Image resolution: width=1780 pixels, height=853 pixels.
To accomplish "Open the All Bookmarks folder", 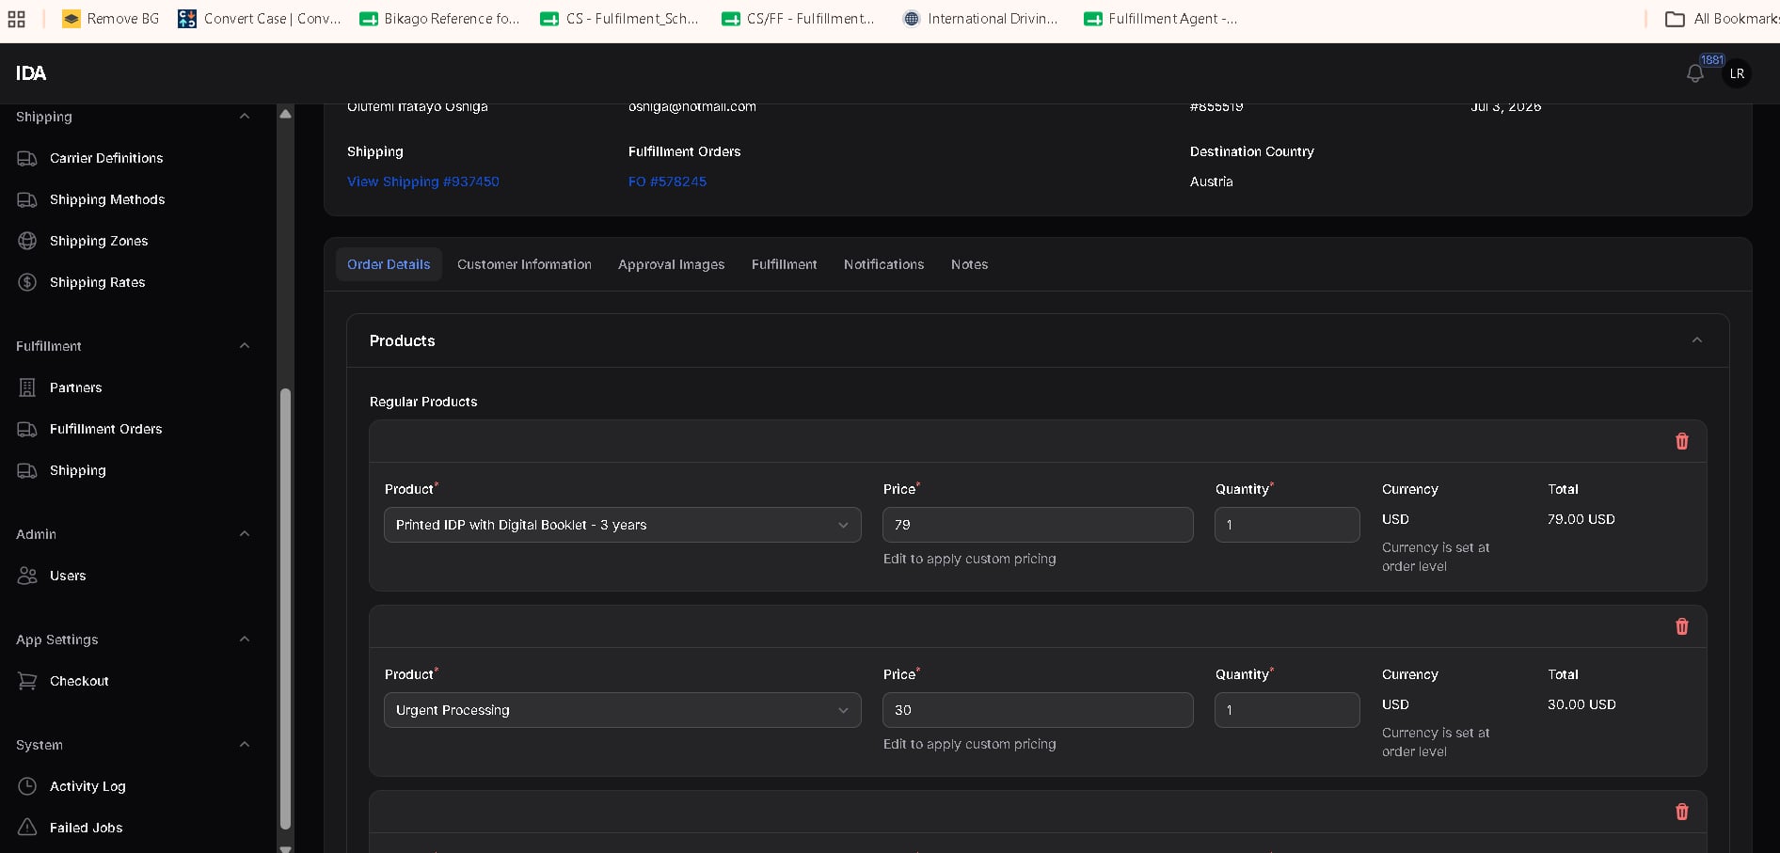I will (1722, 19).
